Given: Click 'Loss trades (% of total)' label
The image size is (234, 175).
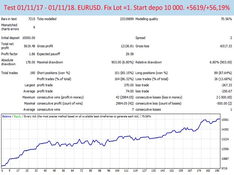Looking at the screenshot, I should pyautogui.click(x=152, y=79).
